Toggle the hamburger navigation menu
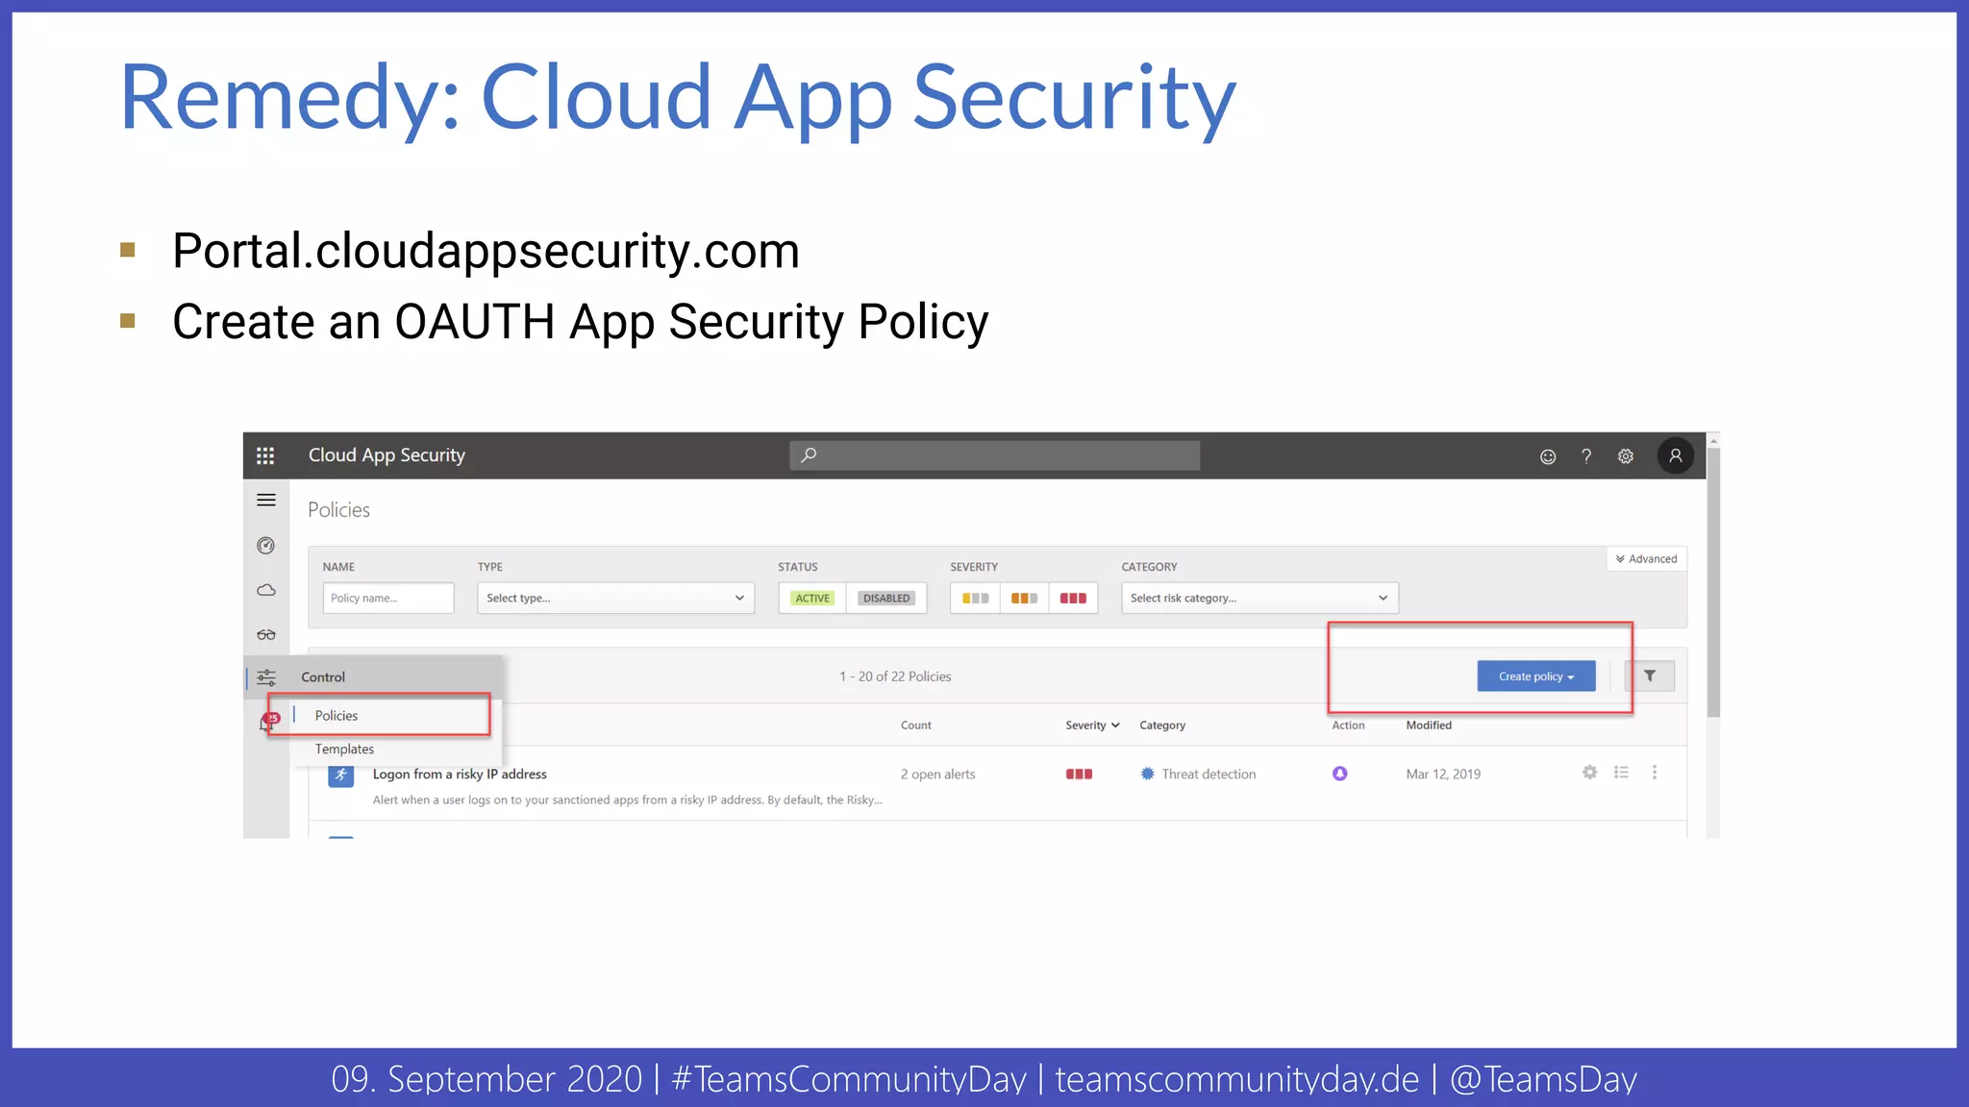This screenshot has width=1969, height=1107. pyautogui.click(x=266, y=500)
